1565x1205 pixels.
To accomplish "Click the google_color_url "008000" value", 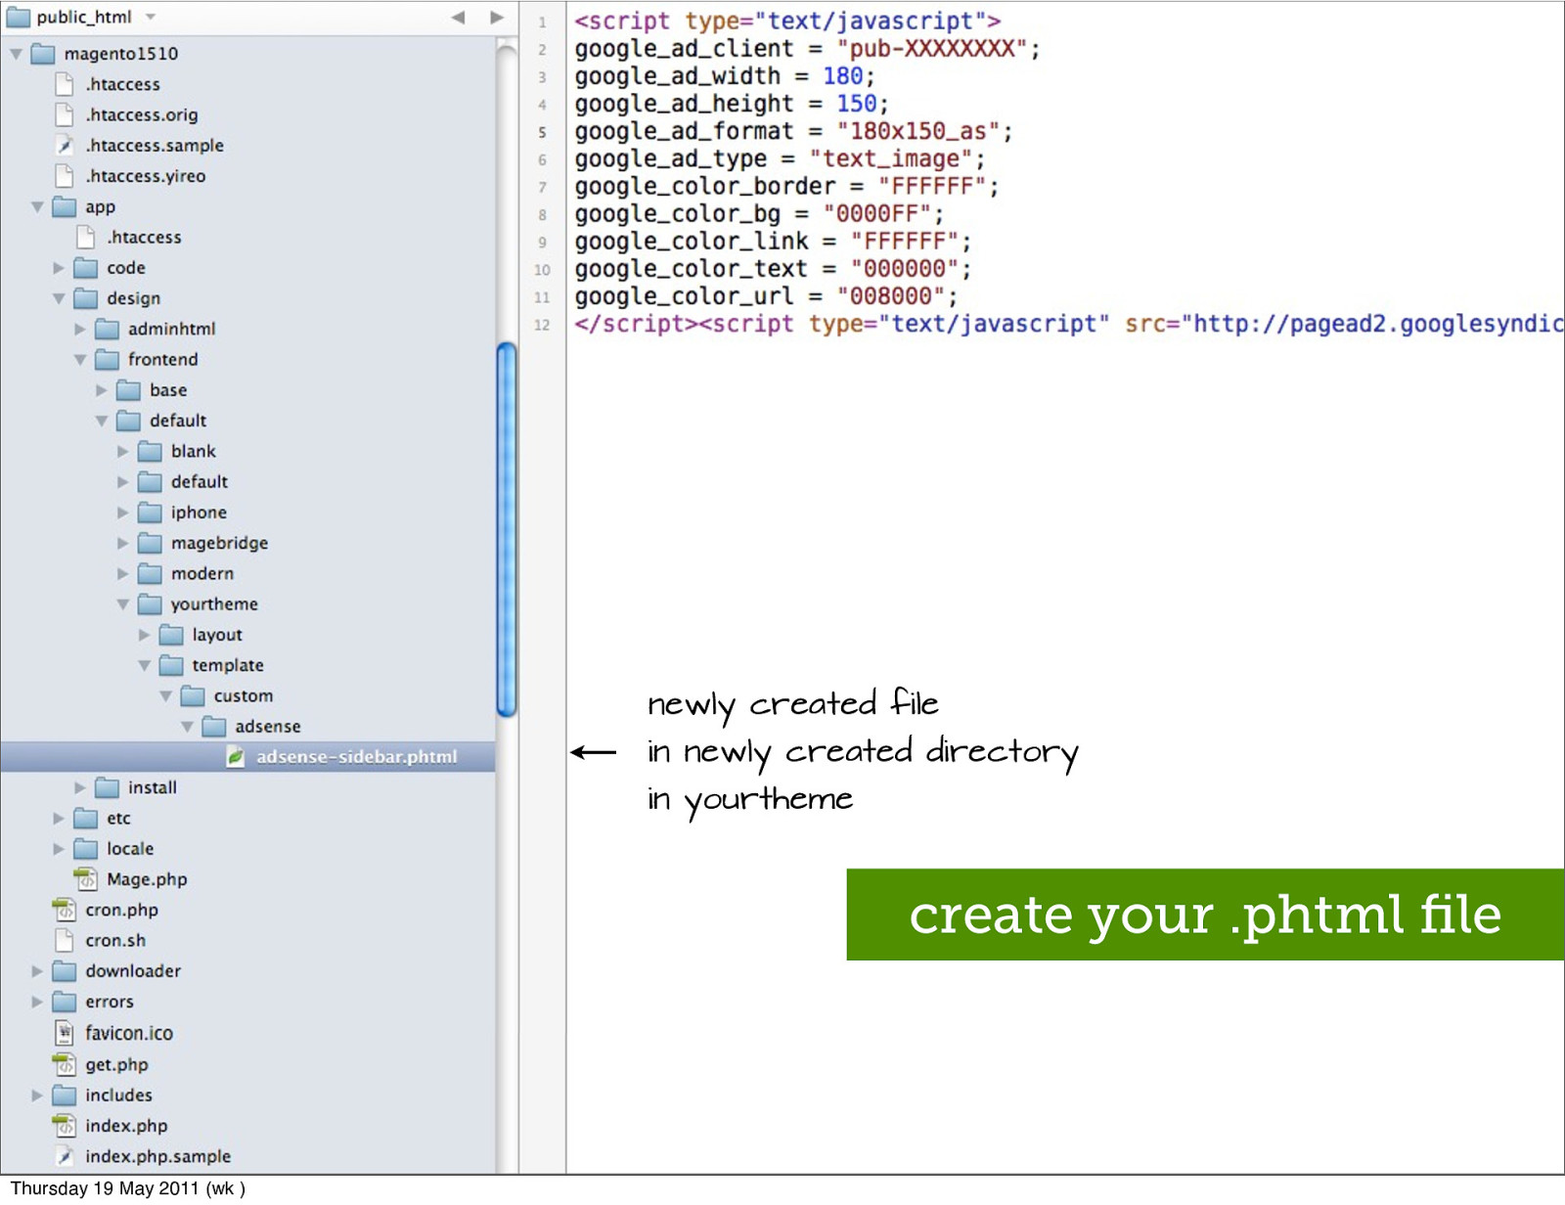I will [890, 296].
